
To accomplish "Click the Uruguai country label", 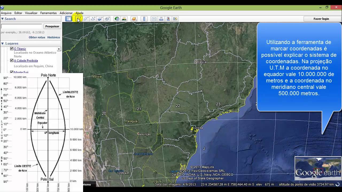I will point(156,181).
